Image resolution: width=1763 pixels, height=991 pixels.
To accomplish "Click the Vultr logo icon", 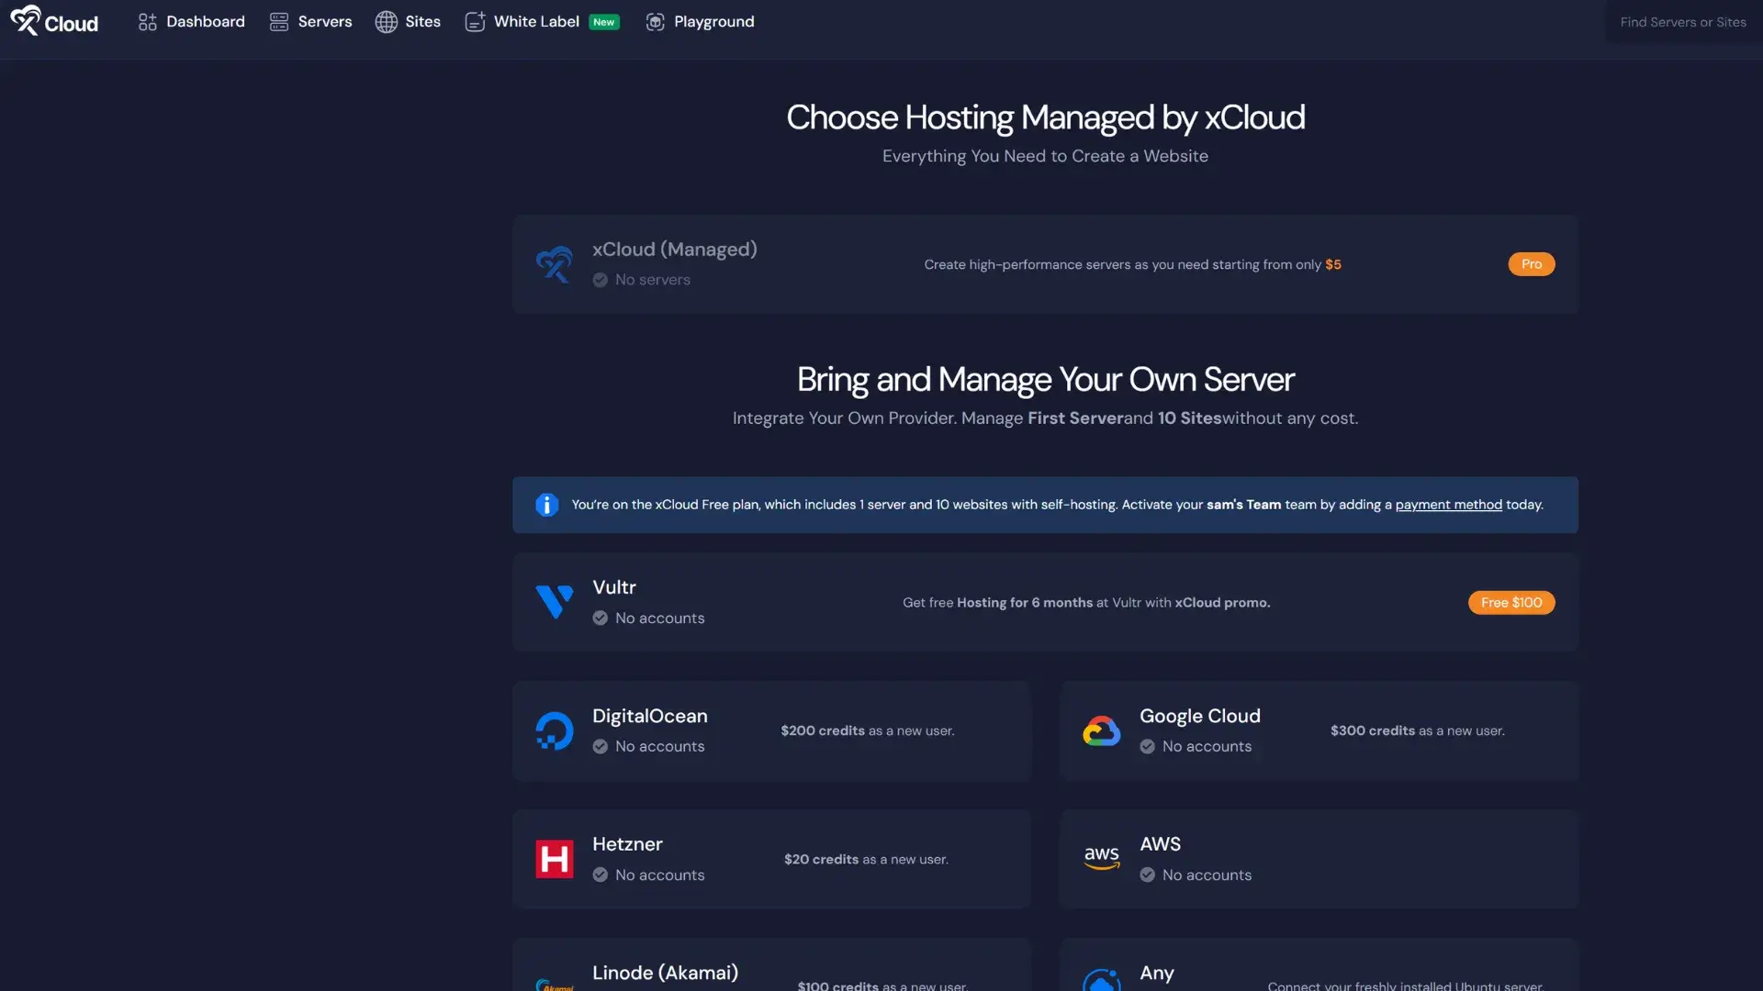I will 555,602.
